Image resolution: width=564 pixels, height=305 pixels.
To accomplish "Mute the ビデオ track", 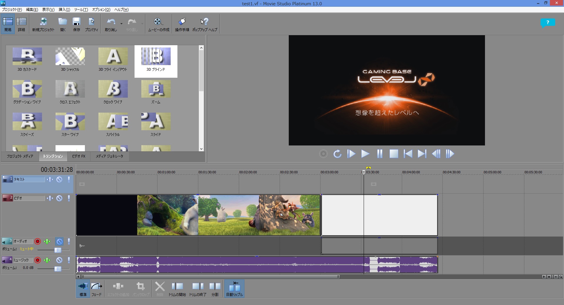I will [59, 198].
